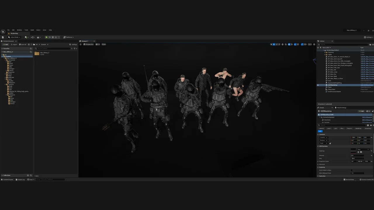
Task: Switch to the World Settings tab
Action: pyautogui.click(x=341, y=108)
